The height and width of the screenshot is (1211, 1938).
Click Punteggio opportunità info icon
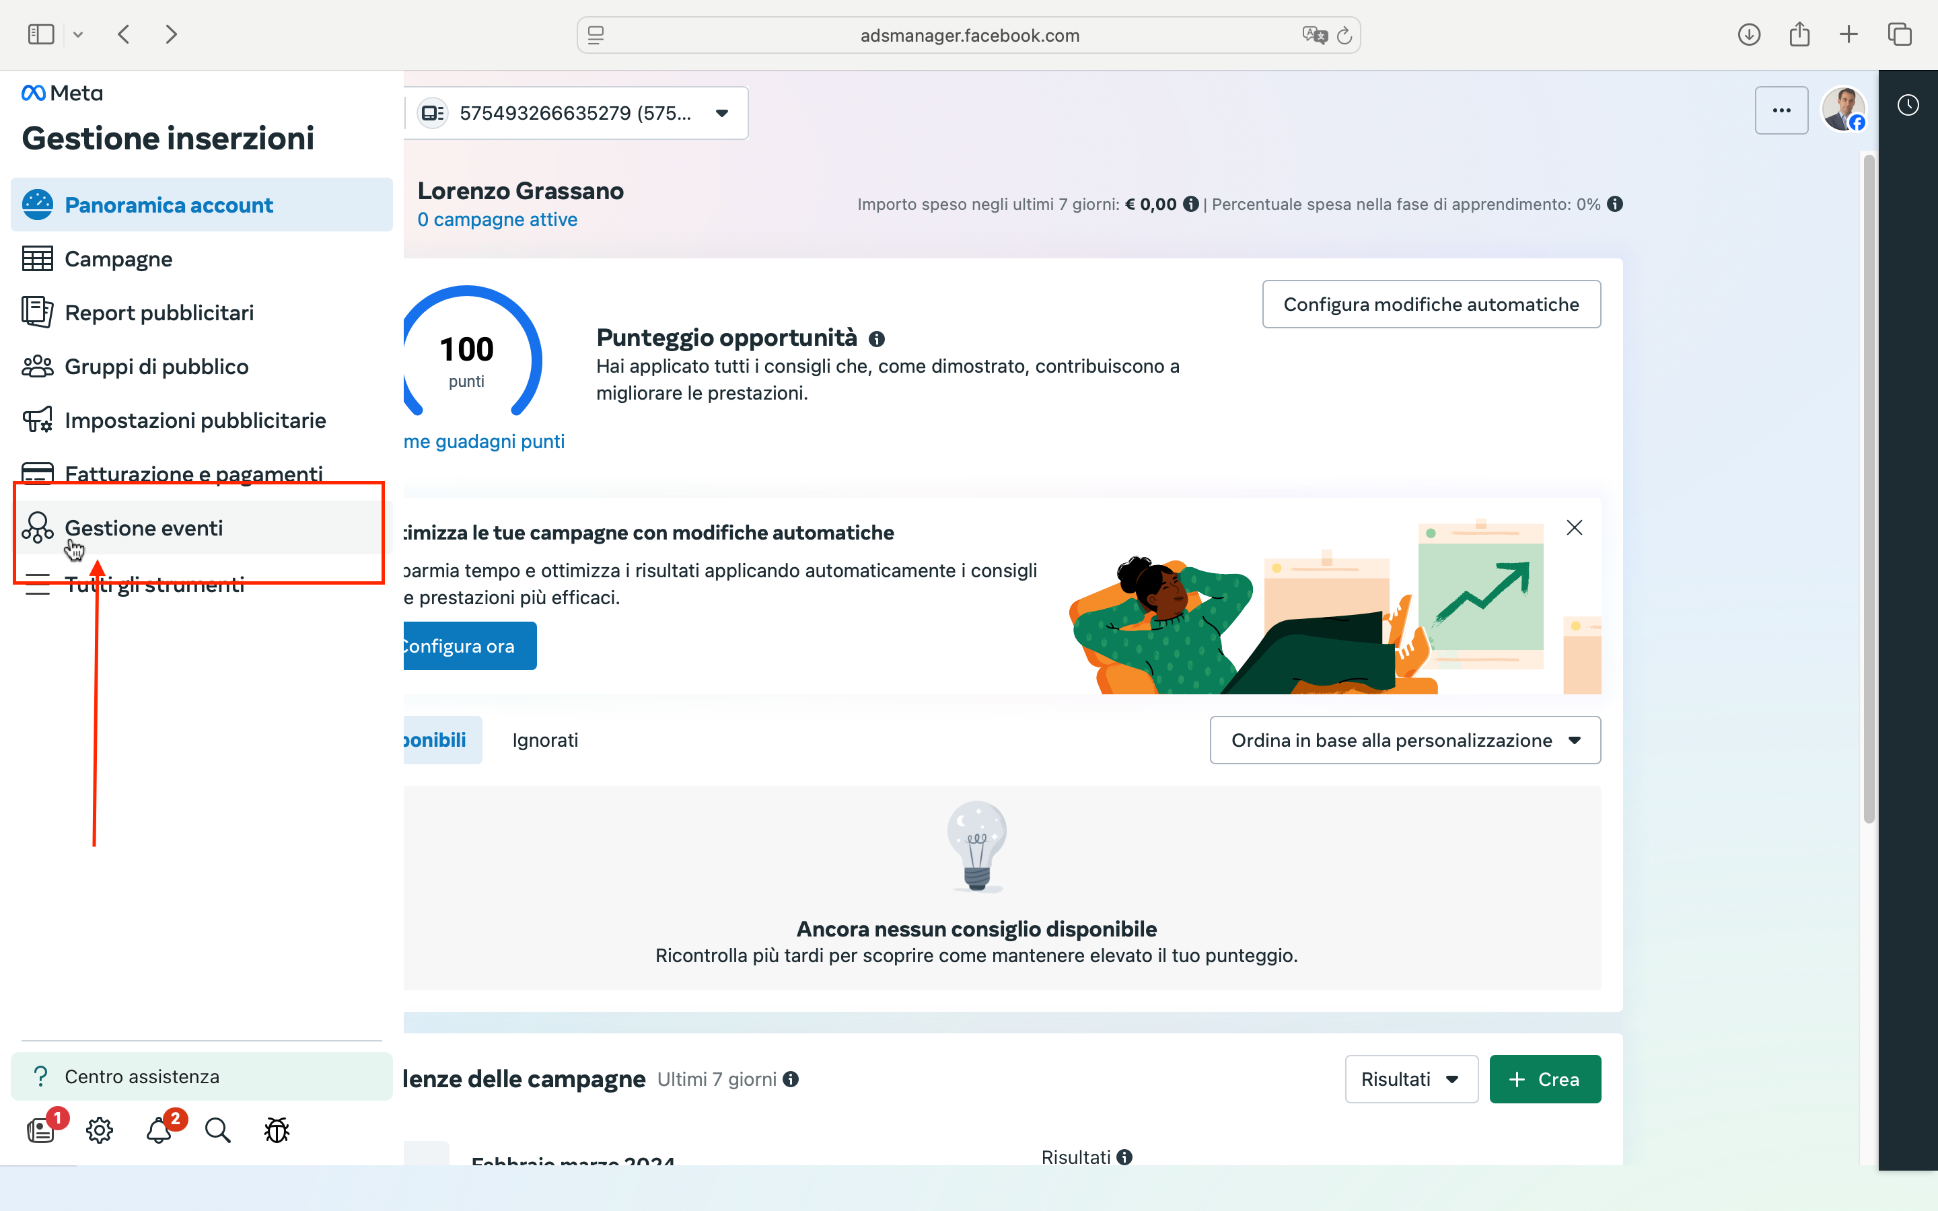pyautogui.click(x=877, y=339)
